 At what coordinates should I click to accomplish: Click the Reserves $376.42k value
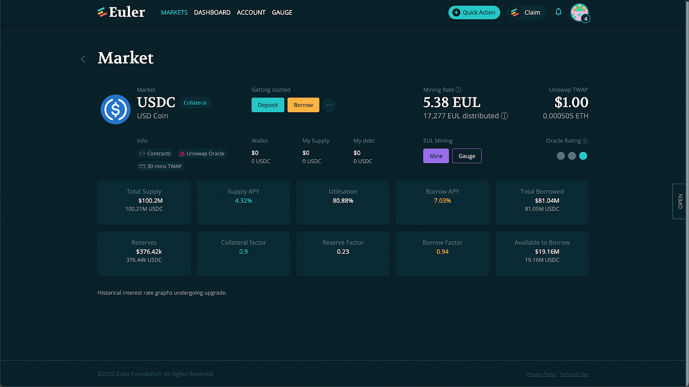click(x=149, y=252)
